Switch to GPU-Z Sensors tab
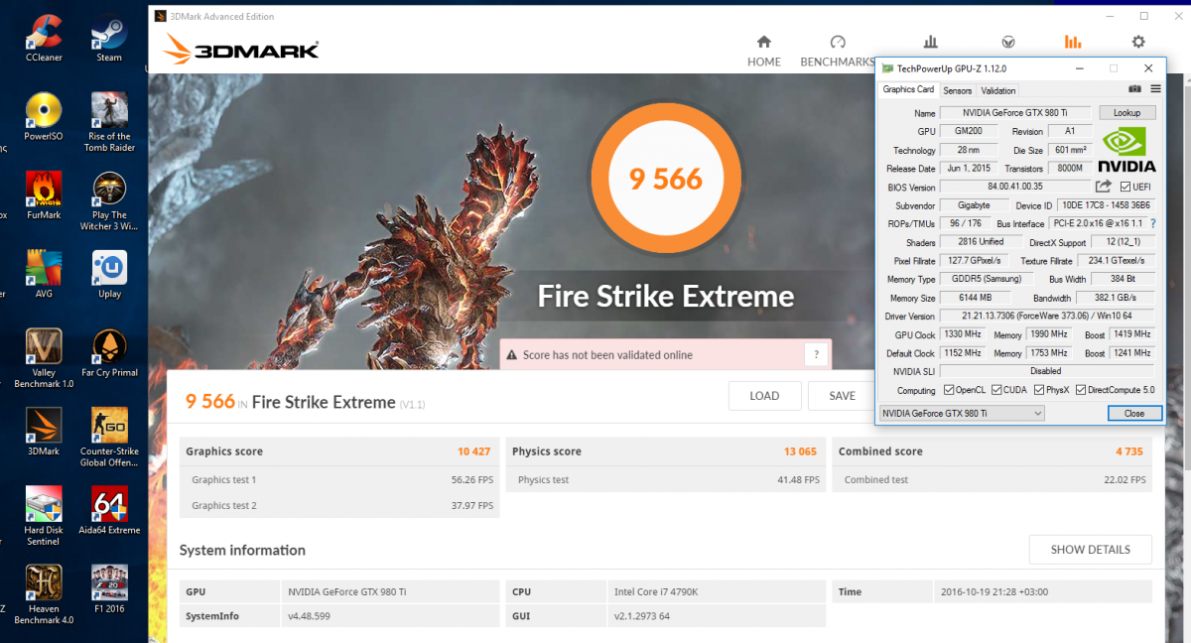 pyautogui.click(x=957, y=90)
